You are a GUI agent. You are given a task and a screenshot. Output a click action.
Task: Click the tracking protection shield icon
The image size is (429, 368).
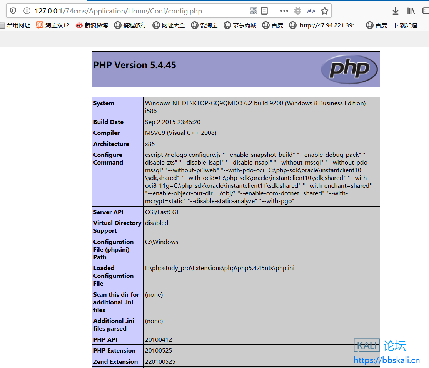click(13, 11)
